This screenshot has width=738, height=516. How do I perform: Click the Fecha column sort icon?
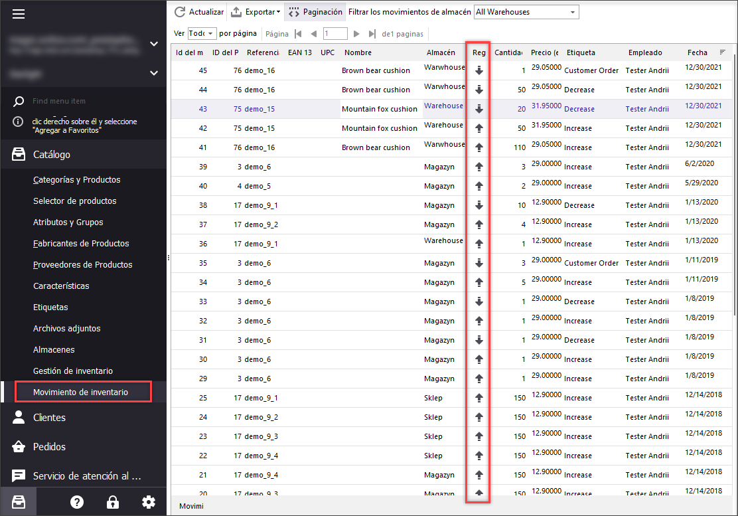point(723,52)
